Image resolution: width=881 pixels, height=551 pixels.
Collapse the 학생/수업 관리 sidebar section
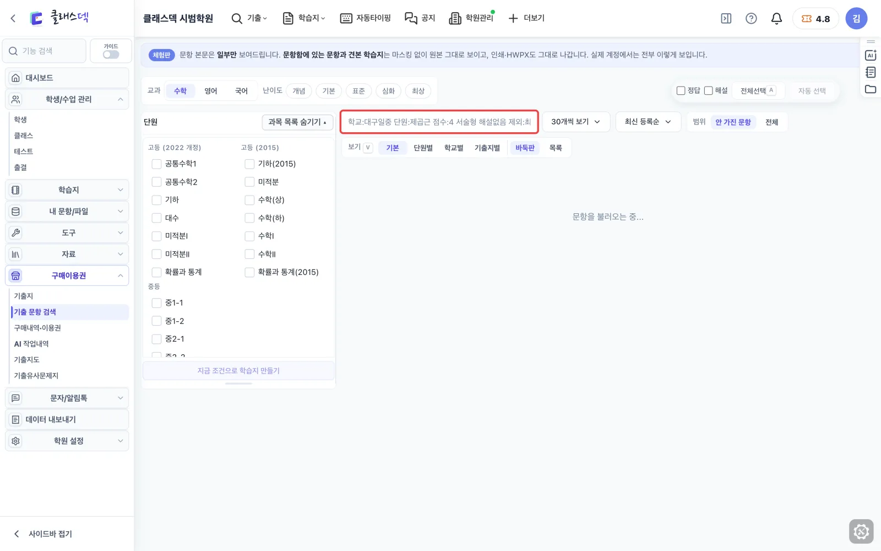click(67, 99)
